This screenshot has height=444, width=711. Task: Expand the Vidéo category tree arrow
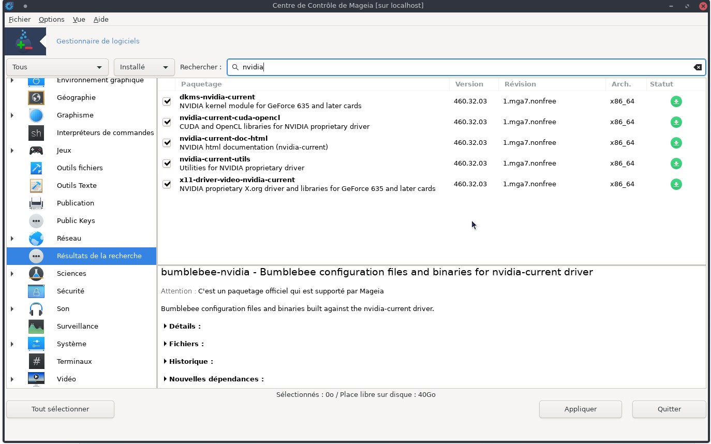pos(12,379)
